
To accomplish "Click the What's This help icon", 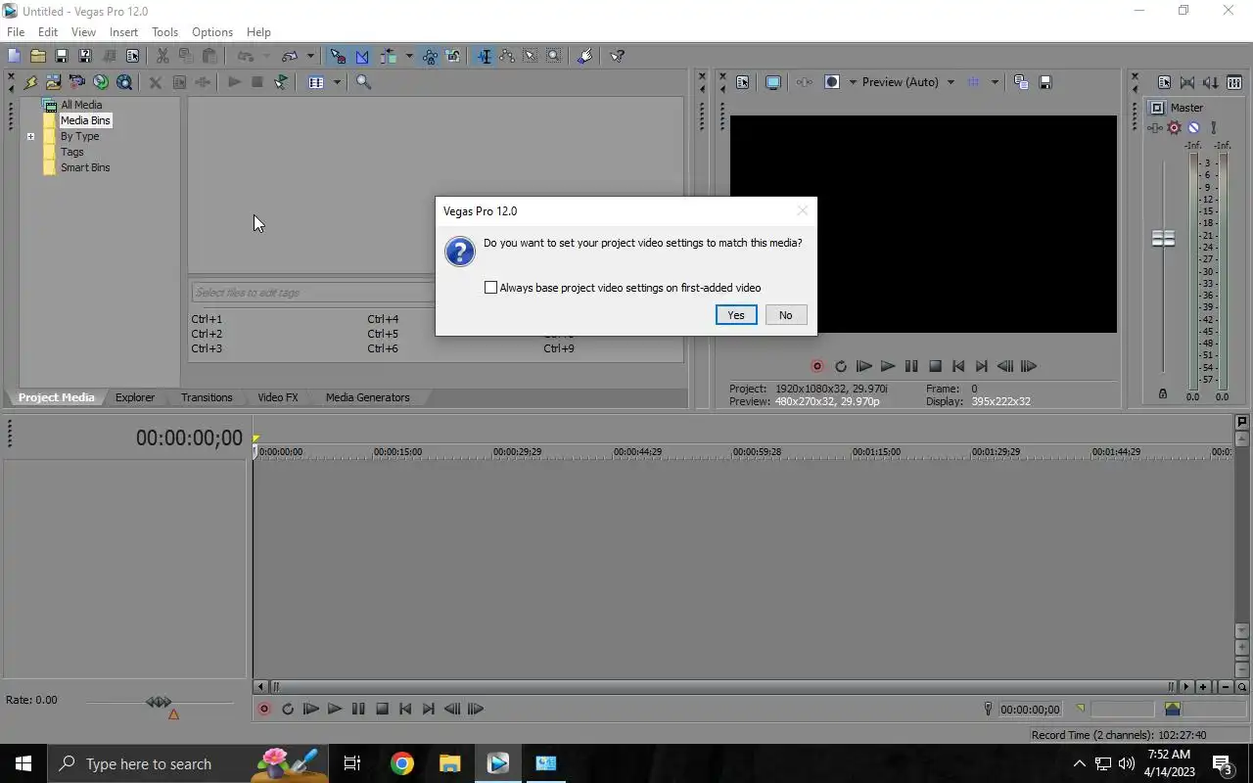I will coord(617,56).
